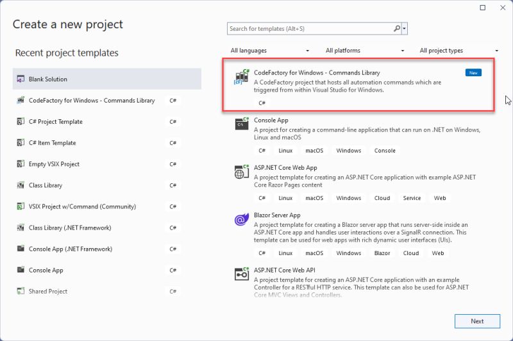Open the All languages filter dropdown
Viewport: 513px width, 341px height.
pos(269,51)
